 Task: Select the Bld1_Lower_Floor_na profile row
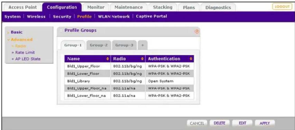(x=129, y=96)
